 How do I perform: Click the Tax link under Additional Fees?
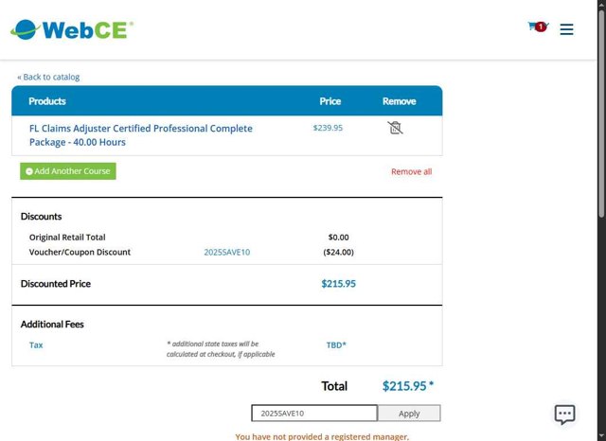(36, 345)
